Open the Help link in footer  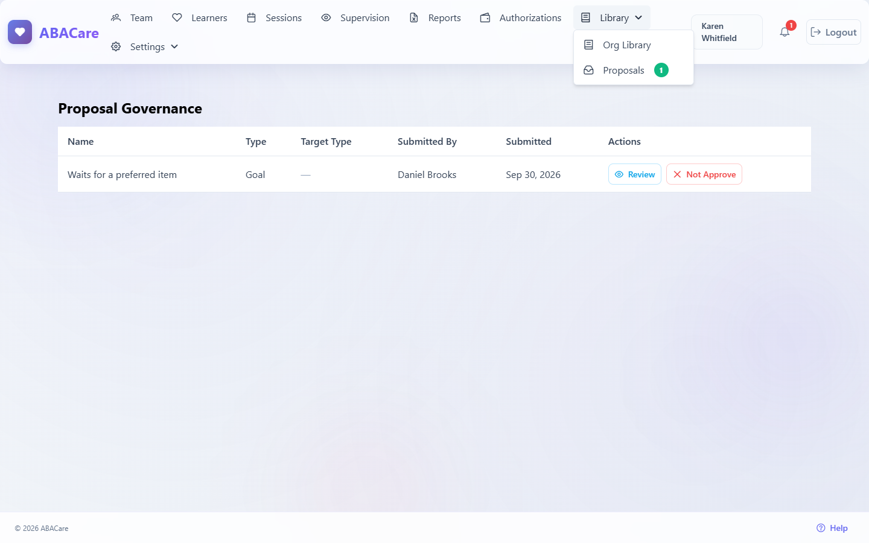832,528
